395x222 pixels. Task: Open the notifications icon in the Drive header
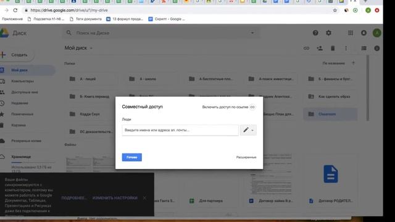364,33
